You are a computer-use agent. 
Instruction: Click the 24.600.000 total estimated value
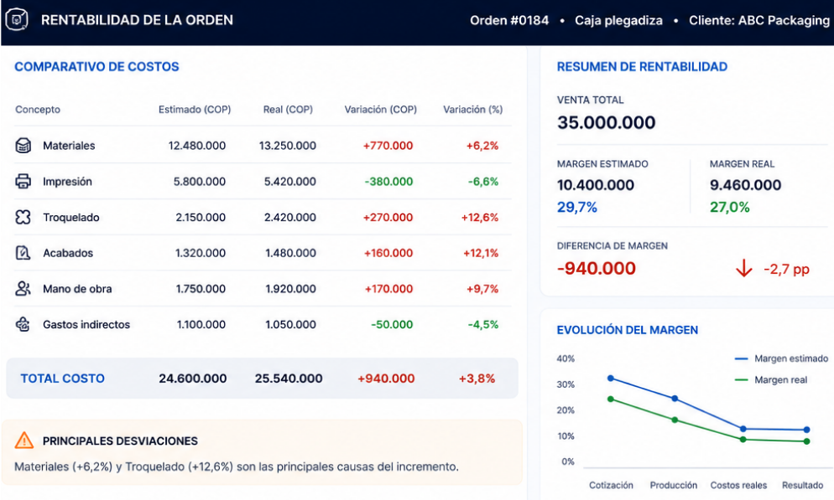click(x=192, y=379)
